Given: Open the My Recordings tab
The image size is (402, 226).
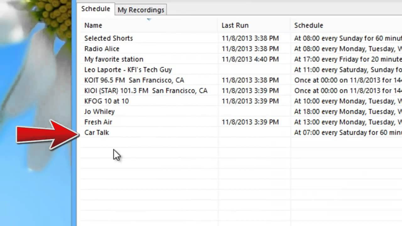Looking at the screenshot, I should click(x=141, y=10).
